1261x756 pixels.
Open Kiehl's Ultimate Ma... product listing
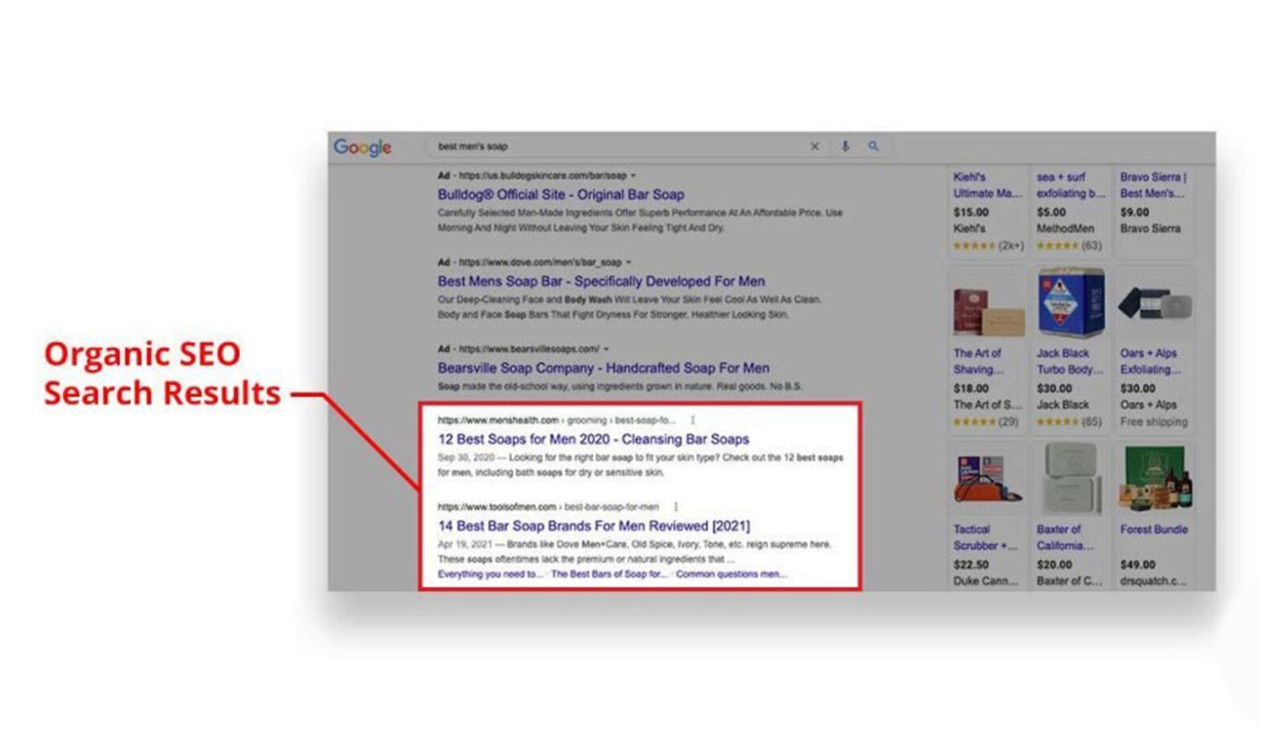click(x=987, y=185)
